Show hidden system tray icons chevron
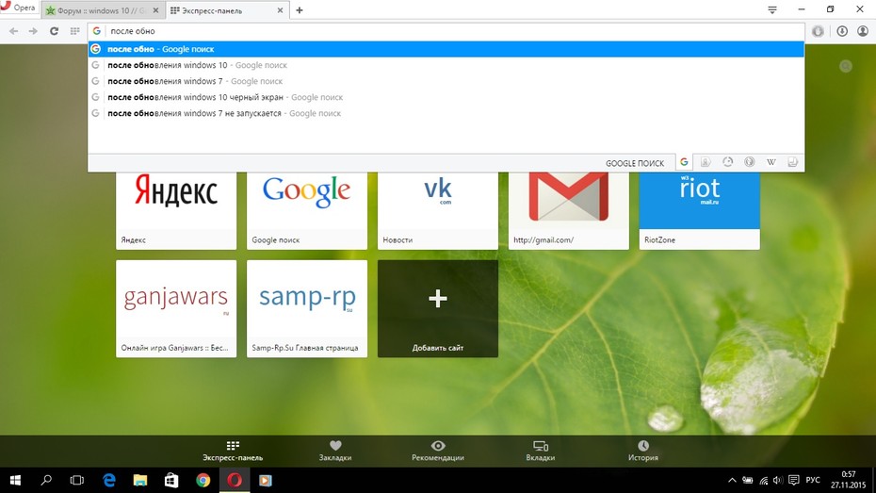This screenshot has height=493, width=876. [x=732, y=480]
